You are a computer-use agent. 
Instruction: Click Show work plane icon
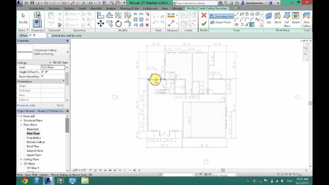coord(278,18)
